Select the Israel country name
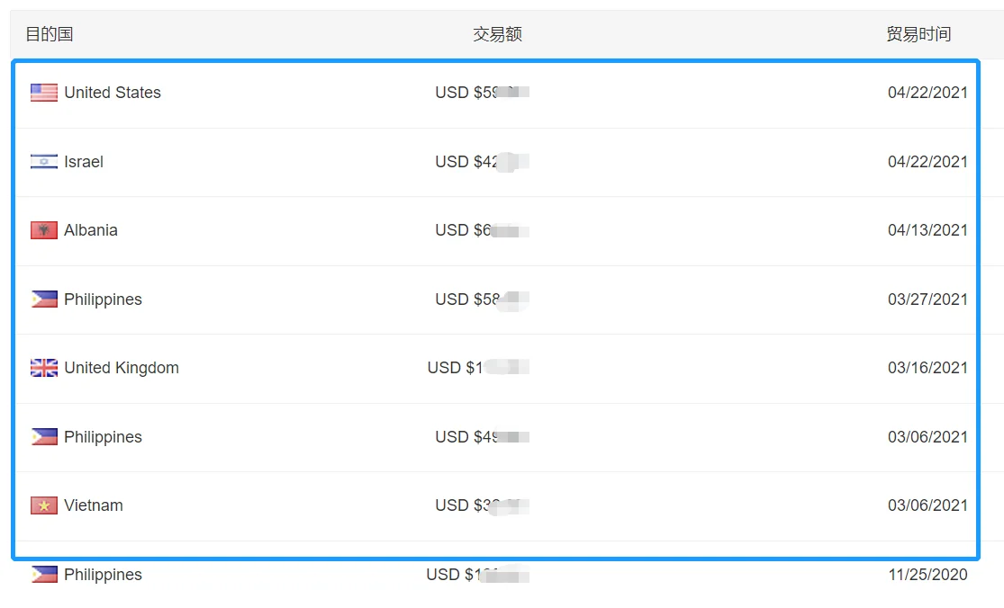This screenshot has height=608, width=1004. coord(84,162)
